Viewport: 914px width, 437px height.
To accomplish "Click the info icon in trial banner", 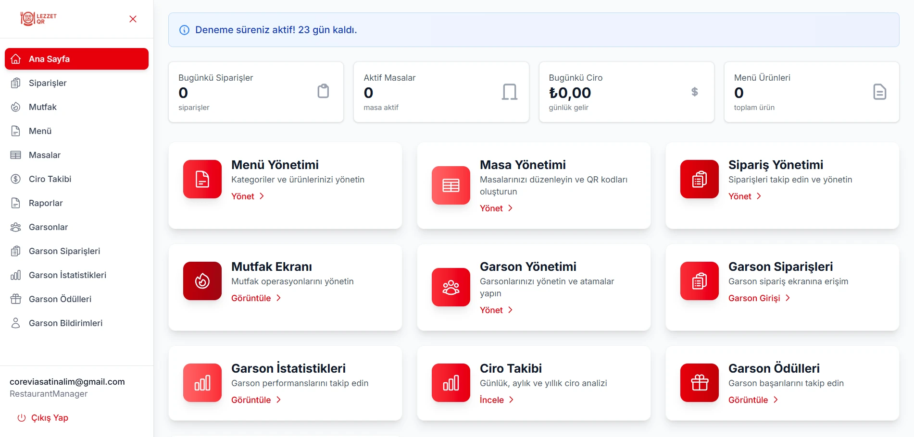I will click(x=184, y=30).
